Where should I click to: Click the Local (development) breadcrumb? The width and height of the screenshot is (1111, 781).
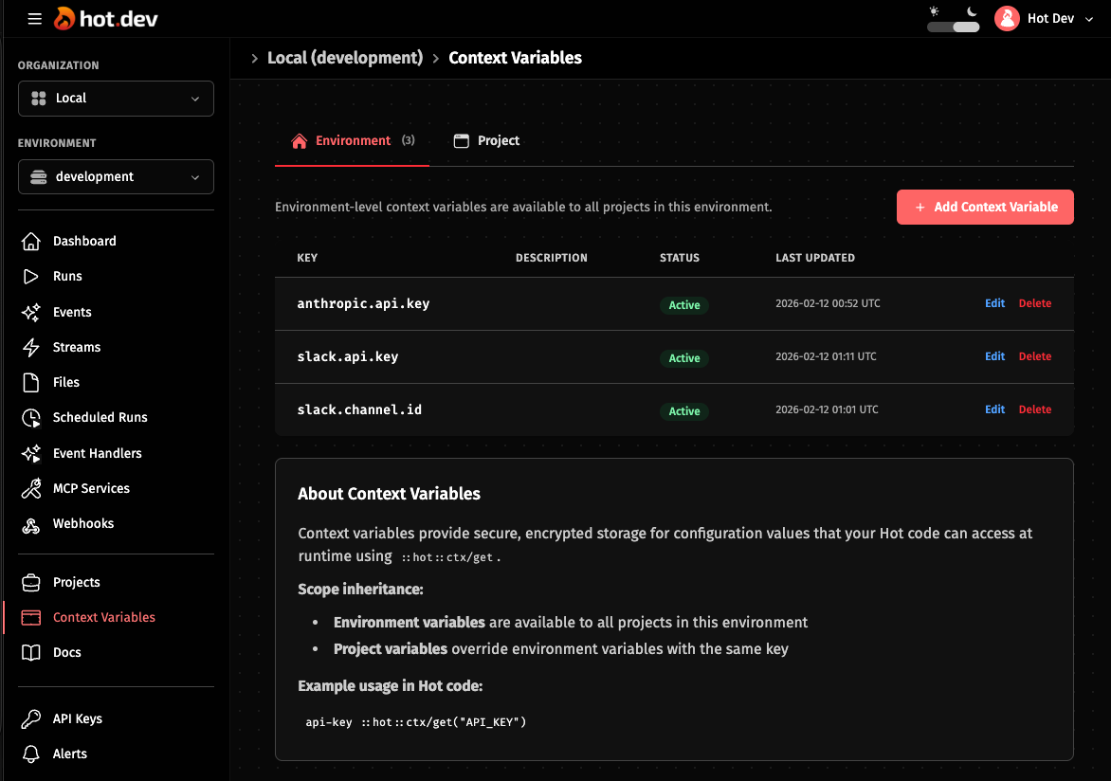coord(345,58)
